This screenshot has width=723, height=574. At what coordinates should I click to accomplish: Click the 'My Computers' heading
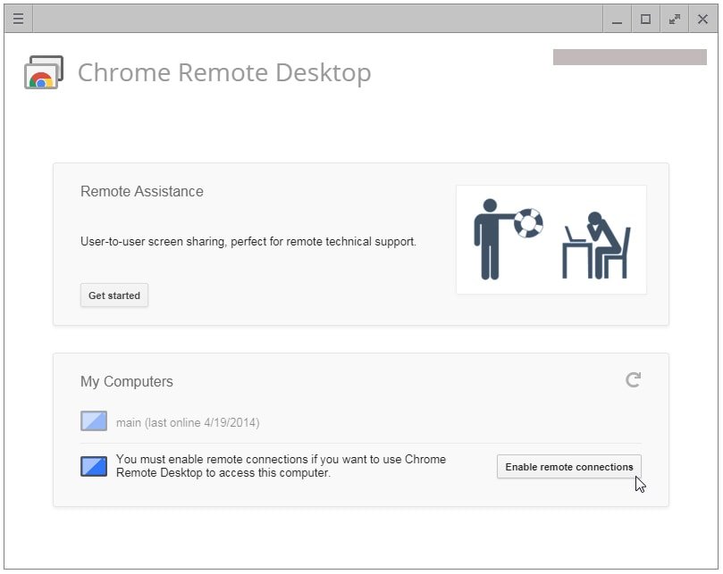pos(127,381)
